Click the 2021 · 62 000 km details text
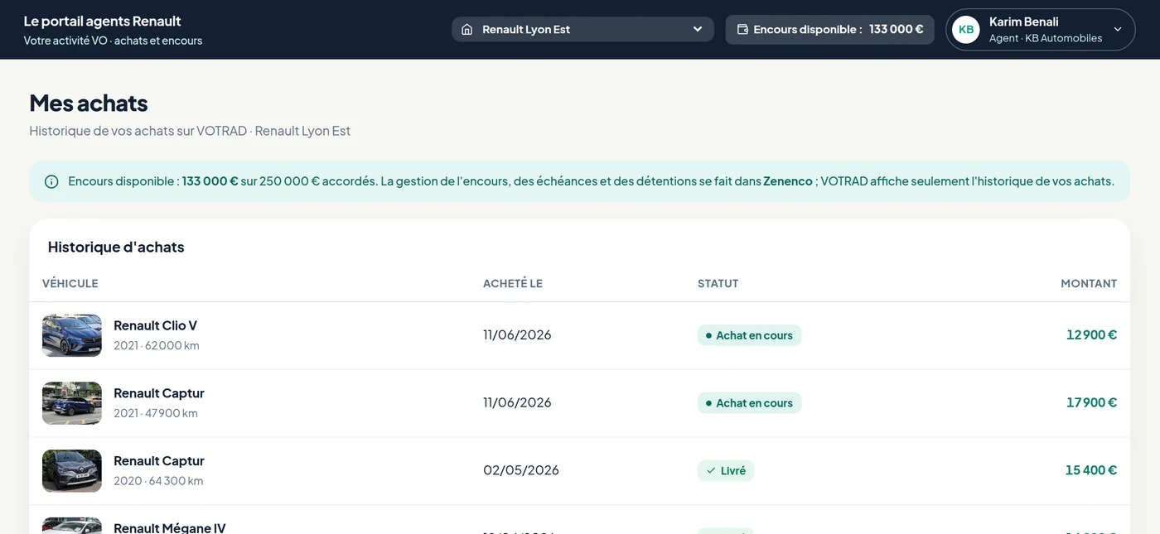Screen dimensions: 1160x534 [x=157, y=345]
